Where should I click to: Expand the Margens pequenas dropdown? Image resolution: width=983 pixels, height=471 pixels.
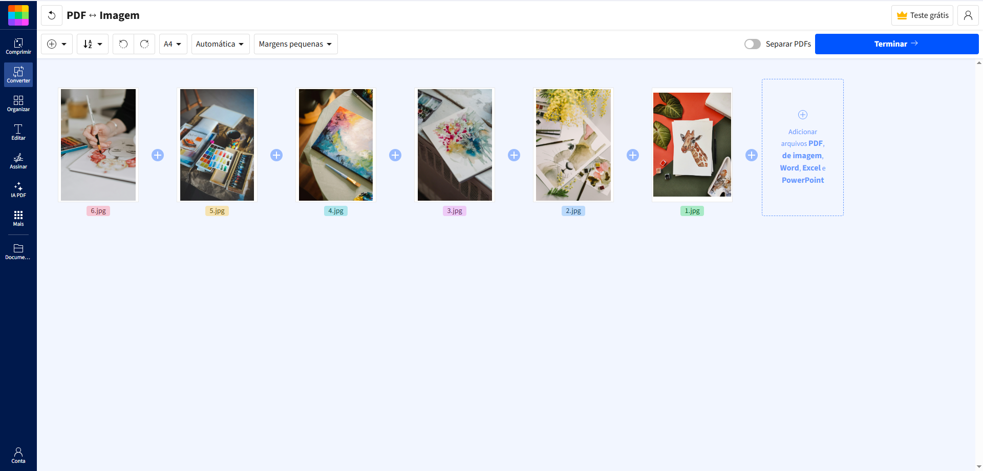[296, 44]
